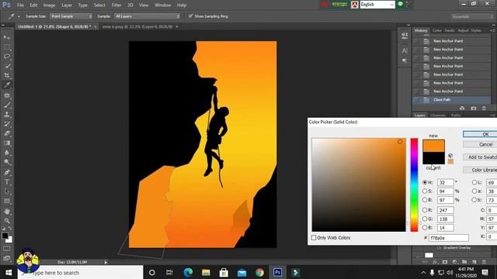Select the R red radio button
The height and width of the screenshot is (279, 497).
(x=425, y=210)
